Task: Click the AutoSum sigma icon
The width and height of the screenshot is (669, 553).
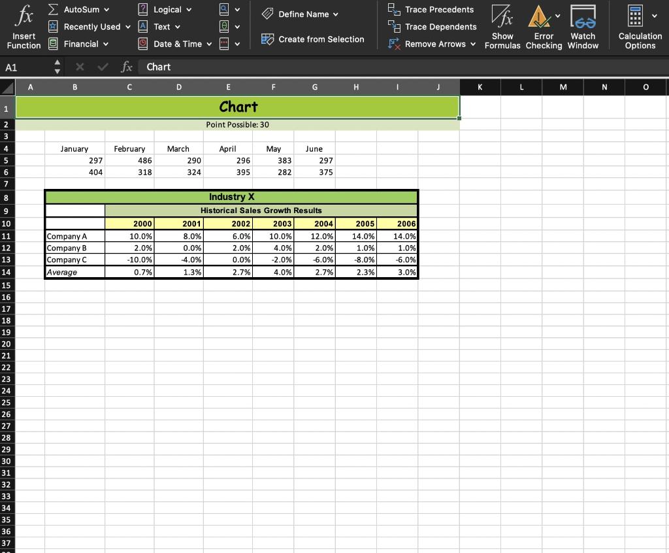Action: click(x=53, y=9)
